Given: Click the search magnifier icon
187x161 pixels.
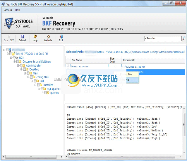Looking at the screenshot, I should point(184,38).
